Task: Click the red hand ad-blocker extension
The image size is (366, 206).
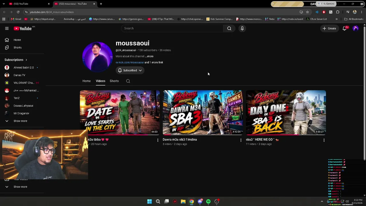Action: click(324, 12)
